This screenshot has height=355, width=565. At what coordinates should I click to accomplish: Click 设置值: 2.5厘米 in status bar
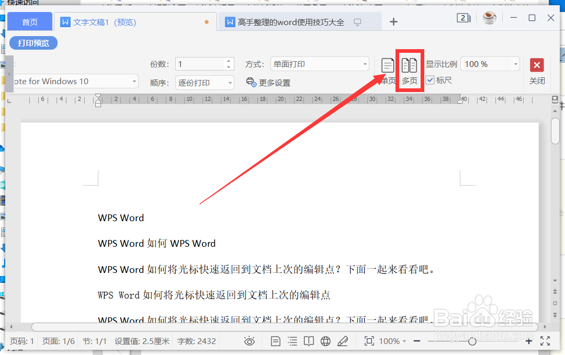(x=142, y=341)
